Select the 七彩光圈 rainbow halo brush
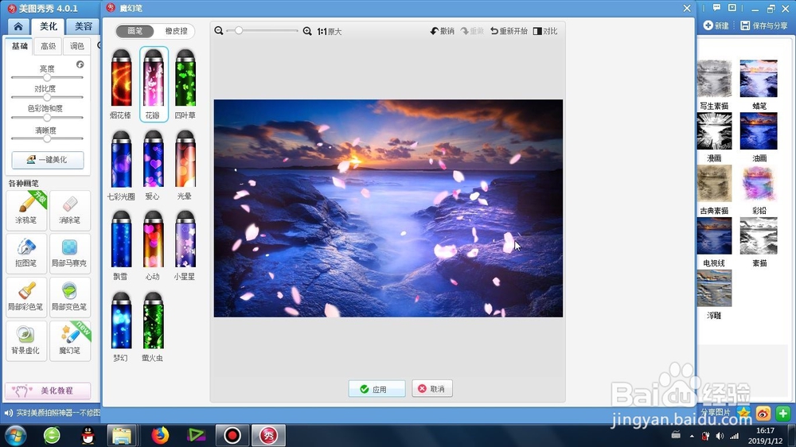 point(121,165)
